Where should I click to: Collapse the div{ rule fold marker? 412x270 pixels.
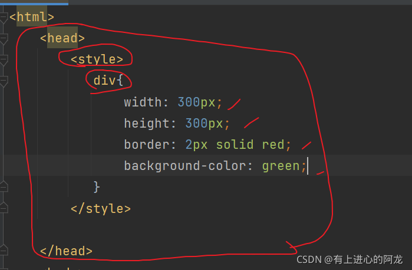(x=4, y=82)
